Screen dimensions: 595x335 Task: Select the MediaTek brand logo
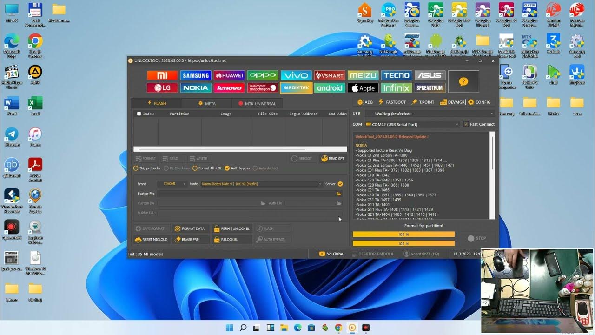296,87
